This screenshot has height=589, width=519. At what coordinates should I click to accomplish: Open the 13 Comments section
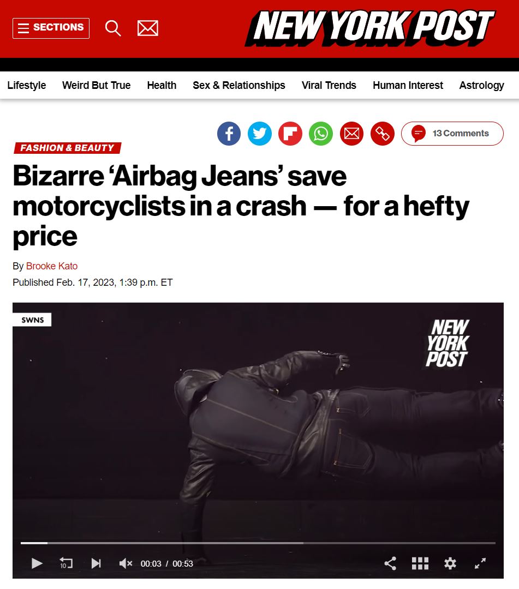click(452, 134)
